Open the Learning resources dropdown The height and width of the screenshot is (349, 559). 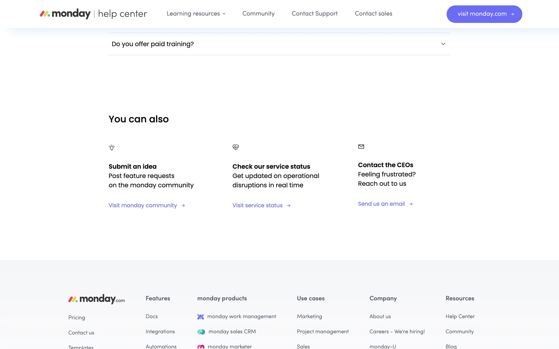tap(196, 14)
